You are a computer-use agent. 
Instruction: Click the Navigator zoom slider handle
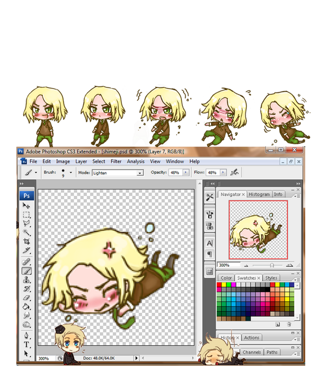pyautogui.click(x=272, y=265)
